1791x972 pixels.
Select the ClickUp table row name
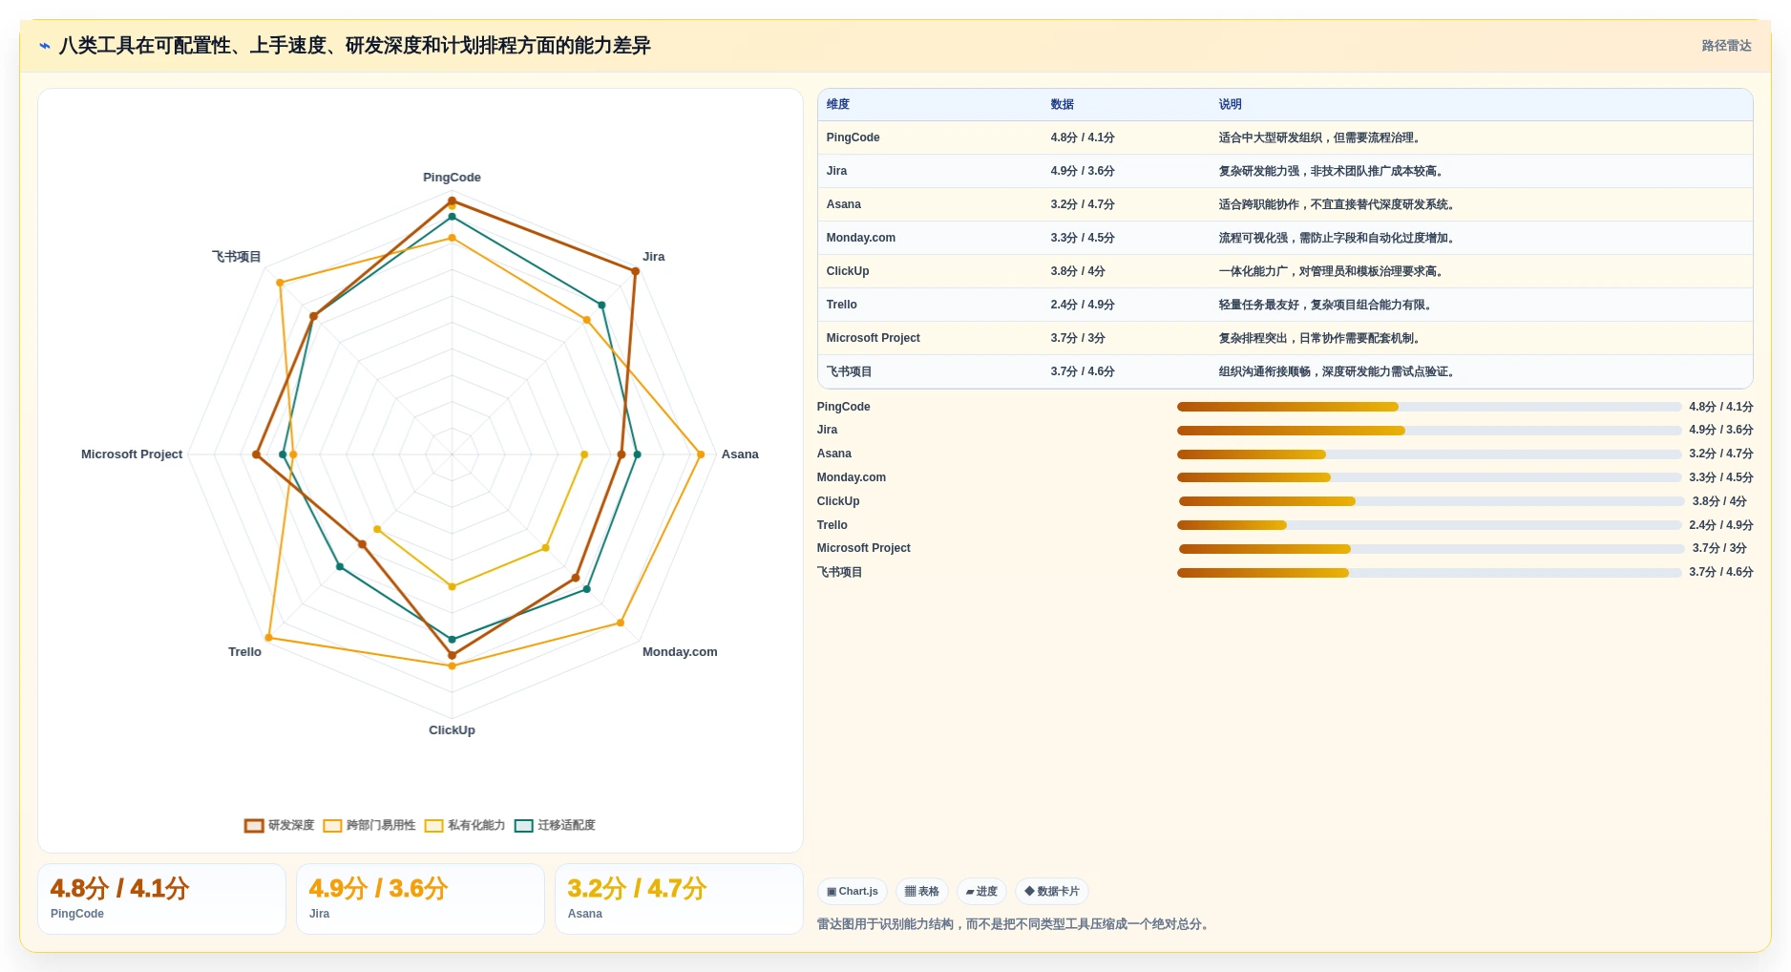point(848,272)
